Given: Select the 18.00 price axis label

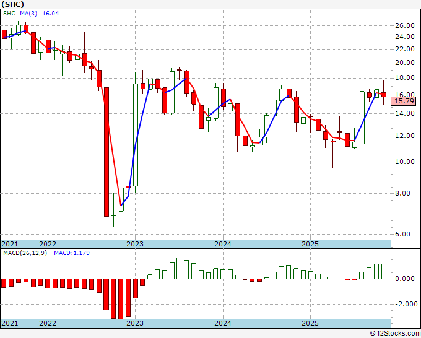Looking at the screenshot, I should pyautogui.click(x=405, y=78).
